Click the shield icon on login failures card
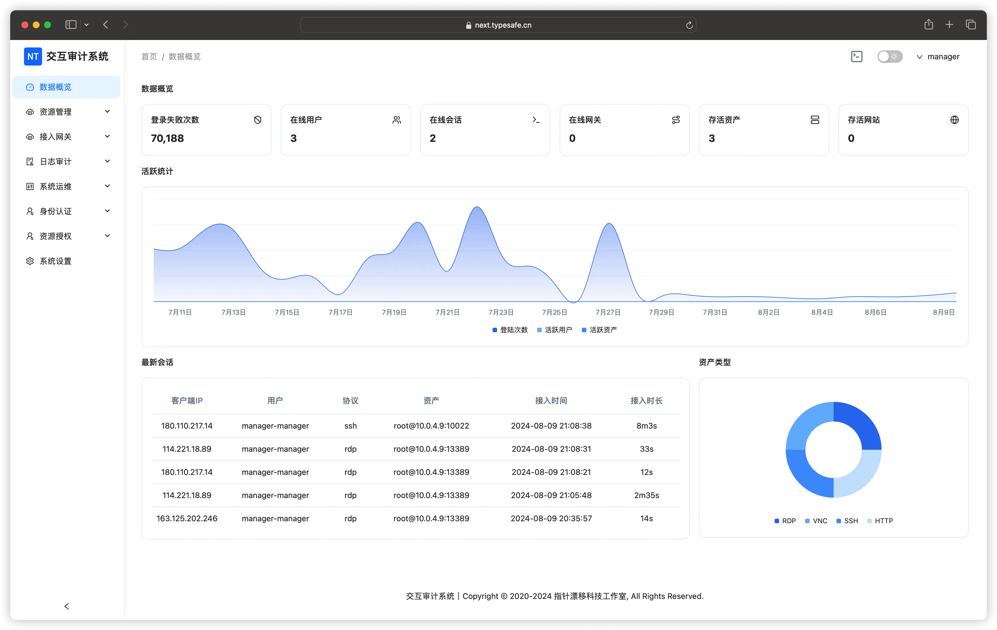997x630 pixels. click(257, 120)
